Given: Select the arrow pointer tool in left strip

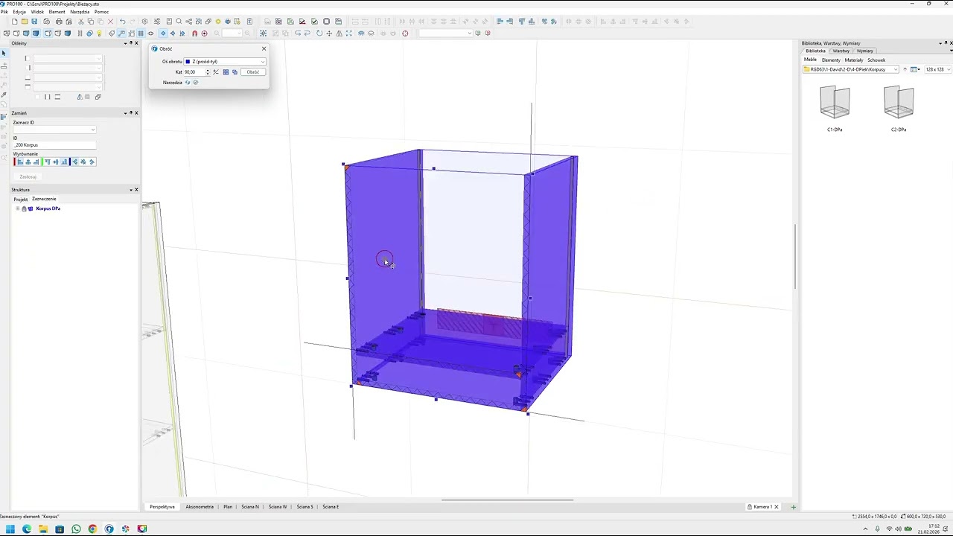Looking at the screenshot, I should [x=4, y=54].
